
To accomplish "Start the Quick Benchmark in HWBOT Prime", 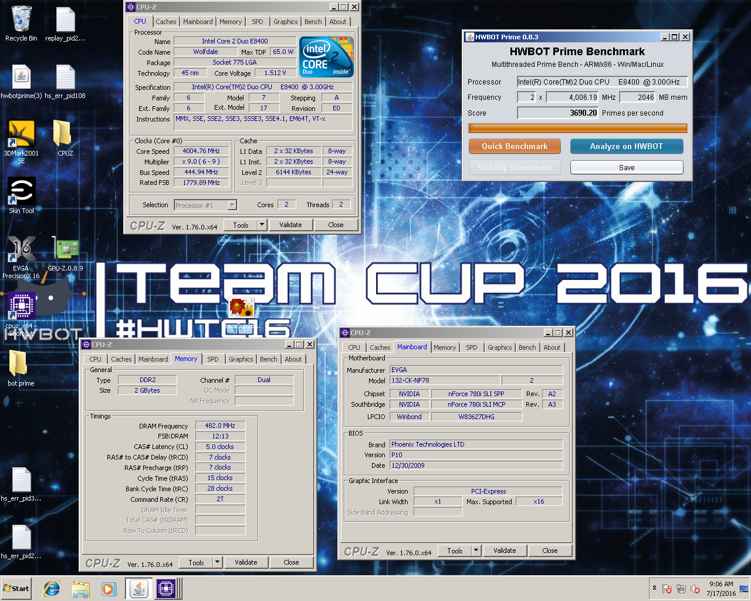I will (515, 146).
